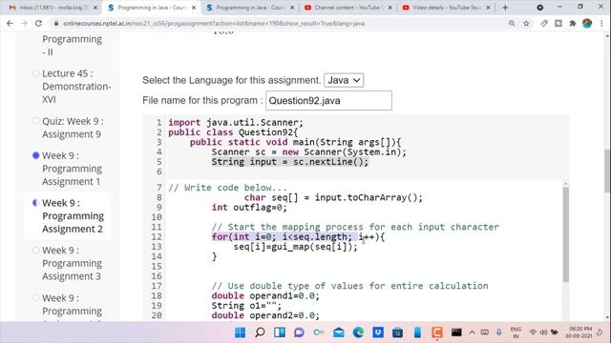Click the Week 9 Programming Assignment 1 bullet
611x343 pixels.
[36, 155]
